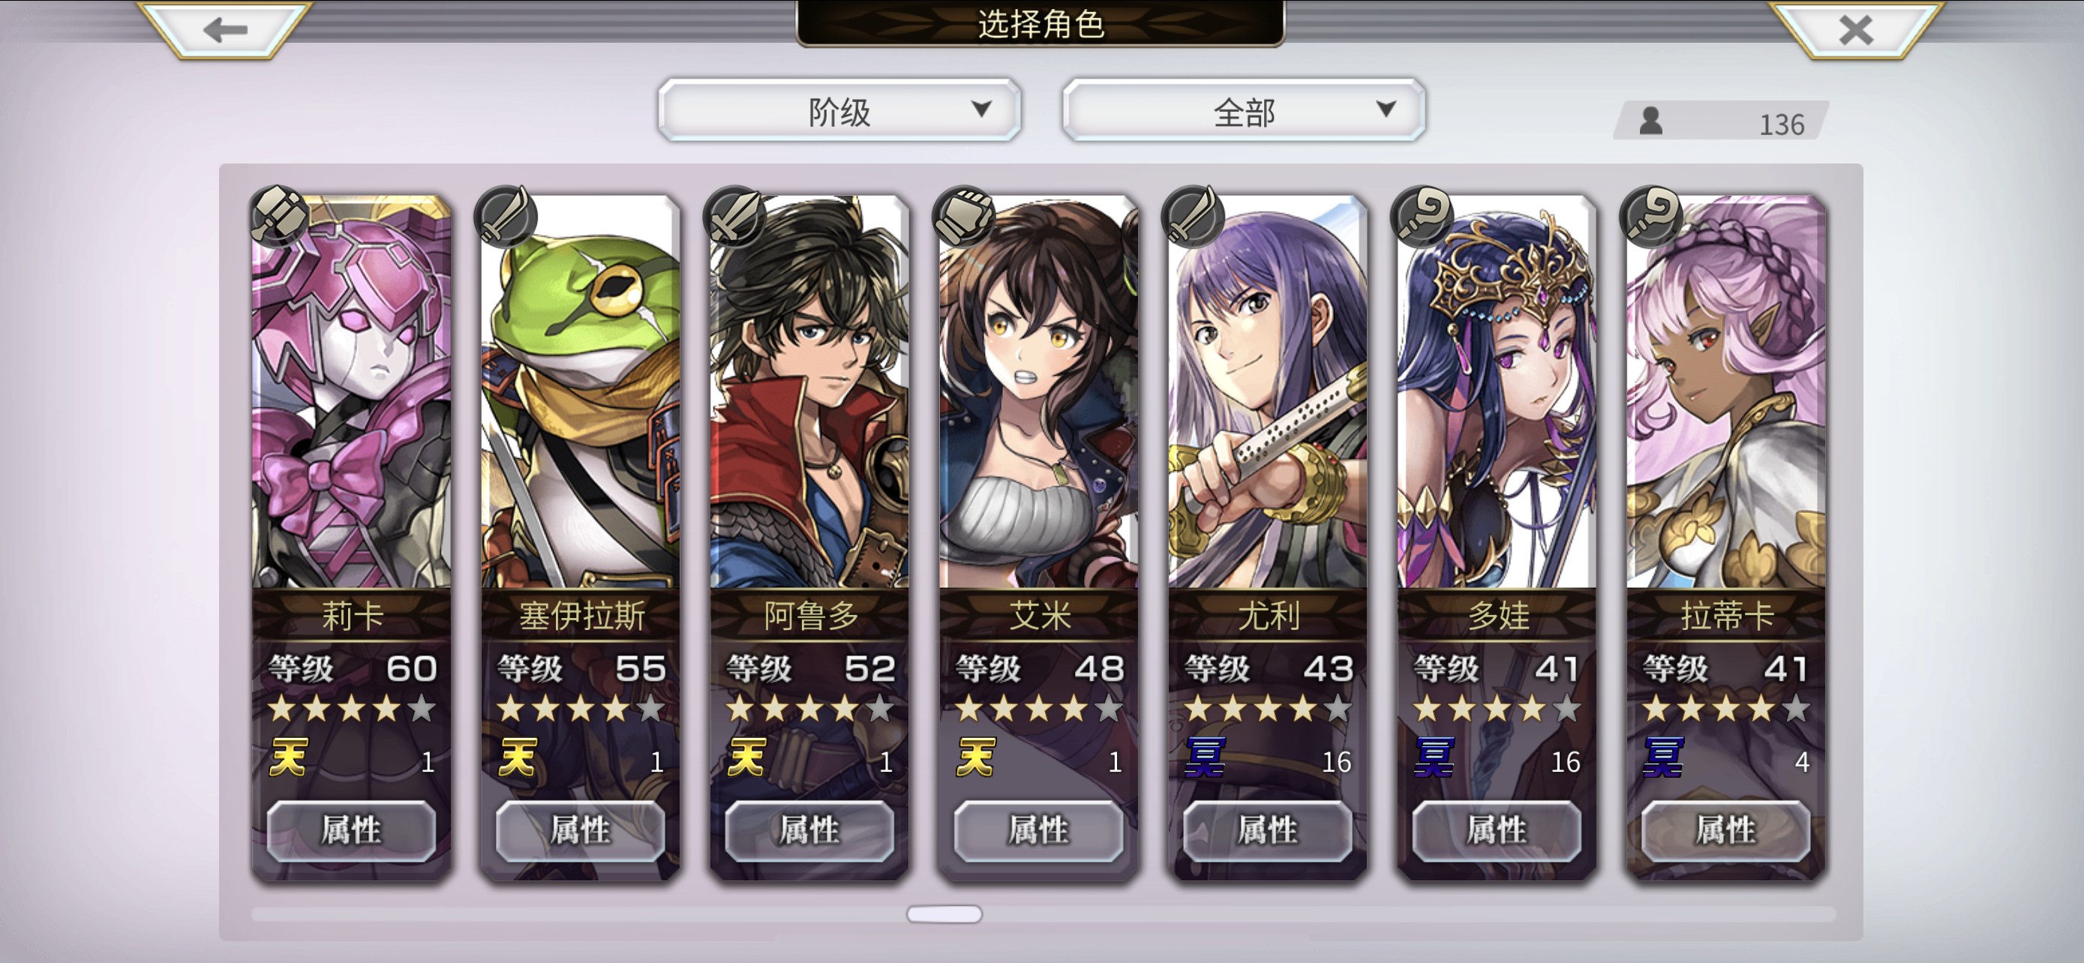Open 属性 for 尤利

(x=1268, y=830)
